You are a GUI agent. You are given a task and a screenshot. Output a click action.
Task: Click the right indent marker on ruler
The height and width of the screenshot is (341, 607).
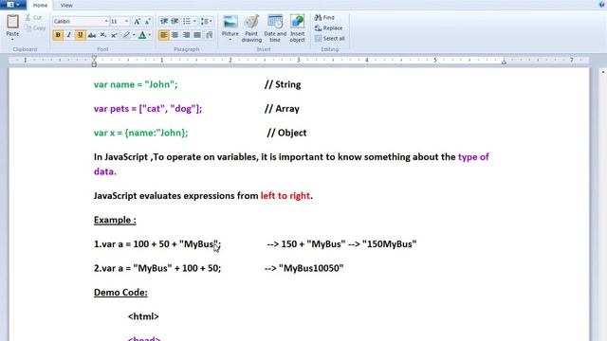pyautogui.click(x=504, y=62)
